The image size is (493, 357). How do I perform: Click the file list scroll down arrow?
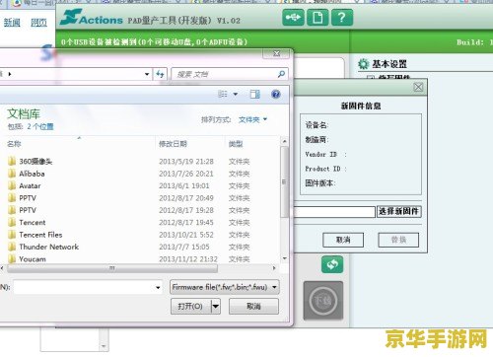coord(285,258)
